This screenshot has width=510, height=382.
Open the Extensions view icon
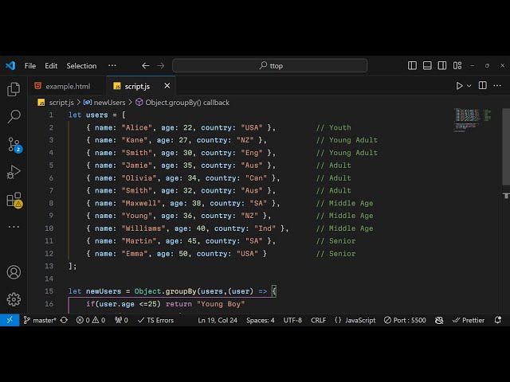pyautogui.click(x=14, y=200)
